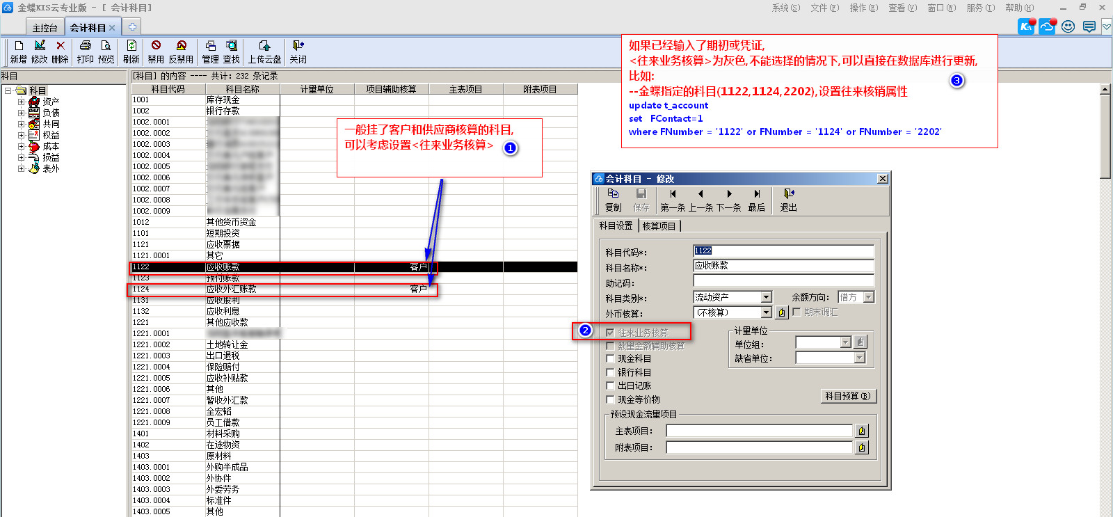Click the 新增 (New) toolbar icon
The image size is (1113, 517).
19,46
